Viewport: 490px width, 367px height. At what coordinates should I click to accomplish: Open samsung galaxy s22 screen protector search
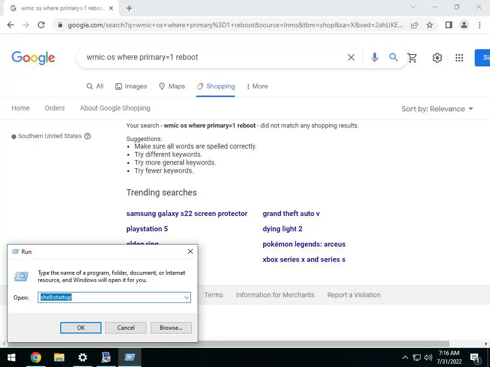point(187,214)
